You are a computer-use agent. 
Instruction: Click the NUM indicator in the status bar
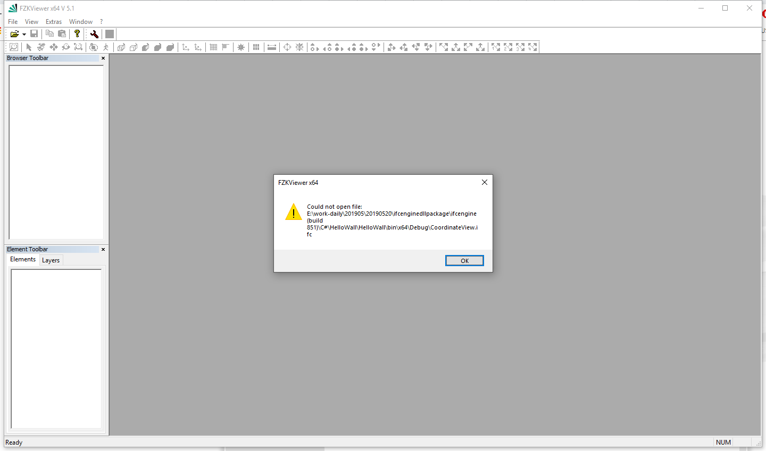coord(723,442)
